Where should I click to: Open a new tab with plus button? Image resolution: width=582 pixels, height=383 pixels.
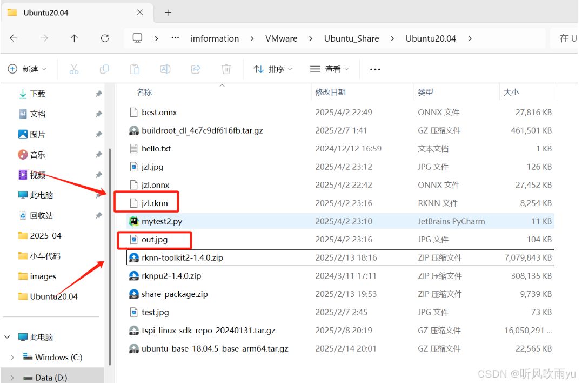(168, 12)
